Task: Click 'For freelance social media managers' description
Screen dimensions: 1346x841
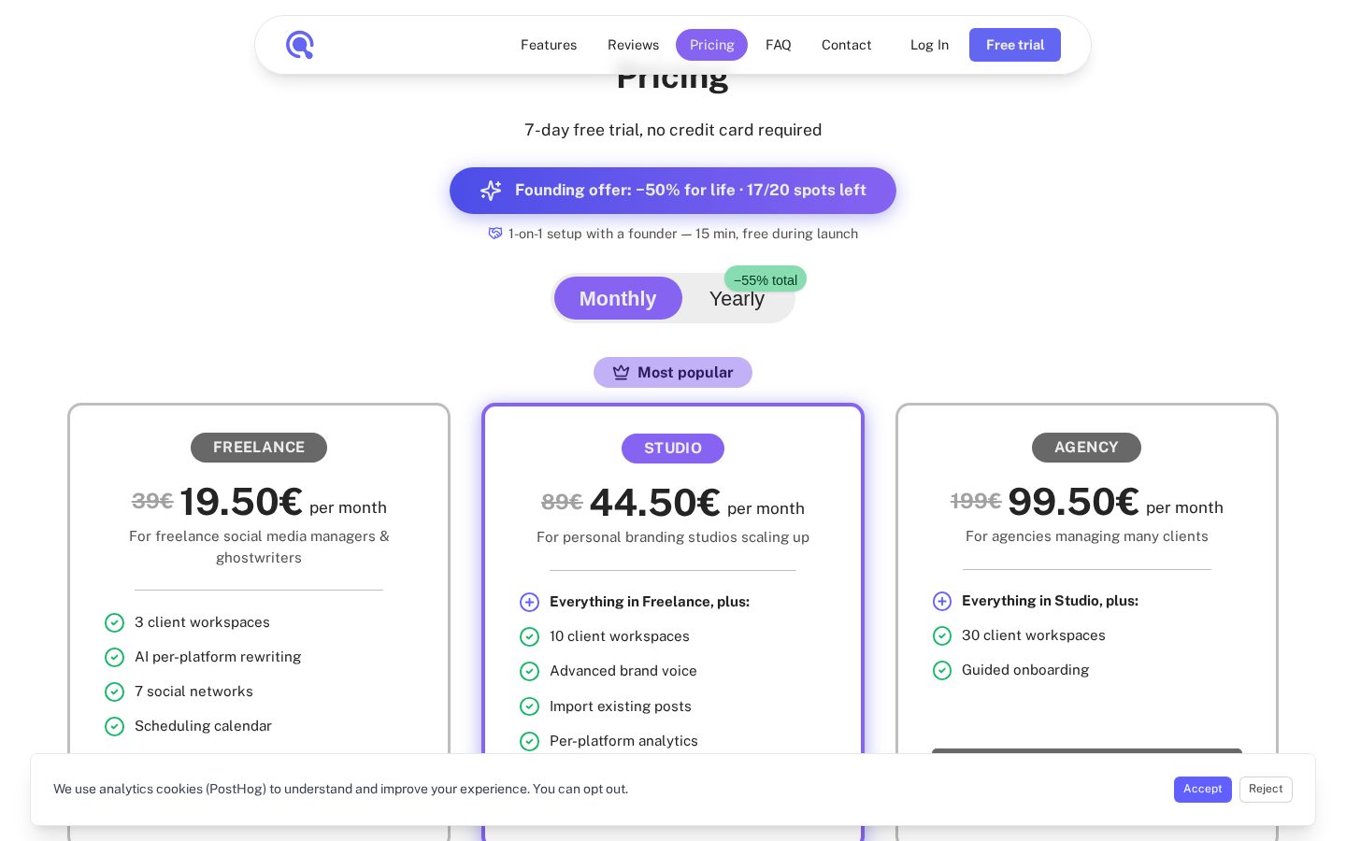Action: tap(259, 547)
